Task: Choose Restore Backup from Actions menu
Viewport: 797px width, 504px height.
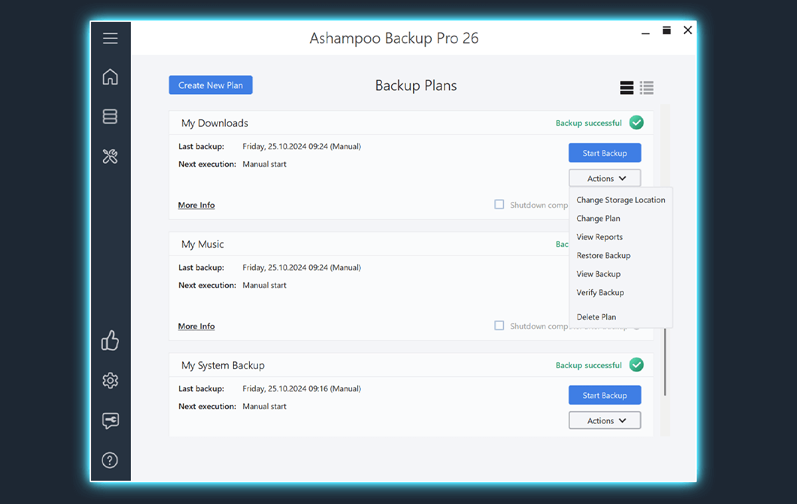Action: [x=603, y=255]
